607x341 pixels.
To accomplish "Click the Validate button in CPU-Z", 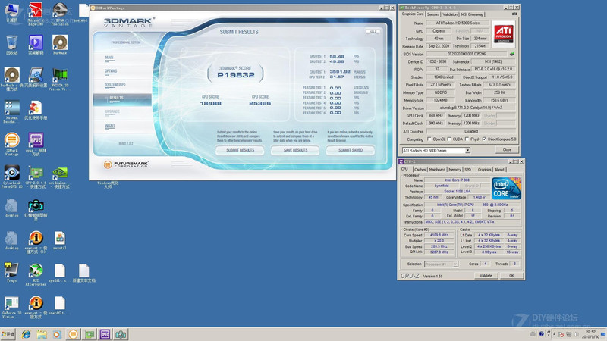I will pos(486,276).
